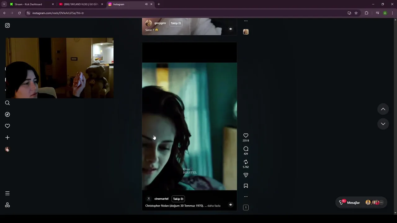The image size is (397, 223).
Task: Open the browser extensions menu
Action: click(x=367, y=13)
